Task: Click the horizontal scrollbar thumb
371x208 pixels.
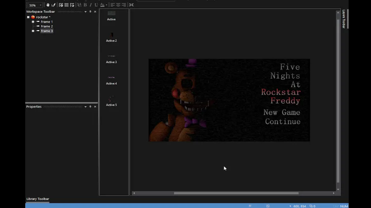Action: [x=236, y=193]
